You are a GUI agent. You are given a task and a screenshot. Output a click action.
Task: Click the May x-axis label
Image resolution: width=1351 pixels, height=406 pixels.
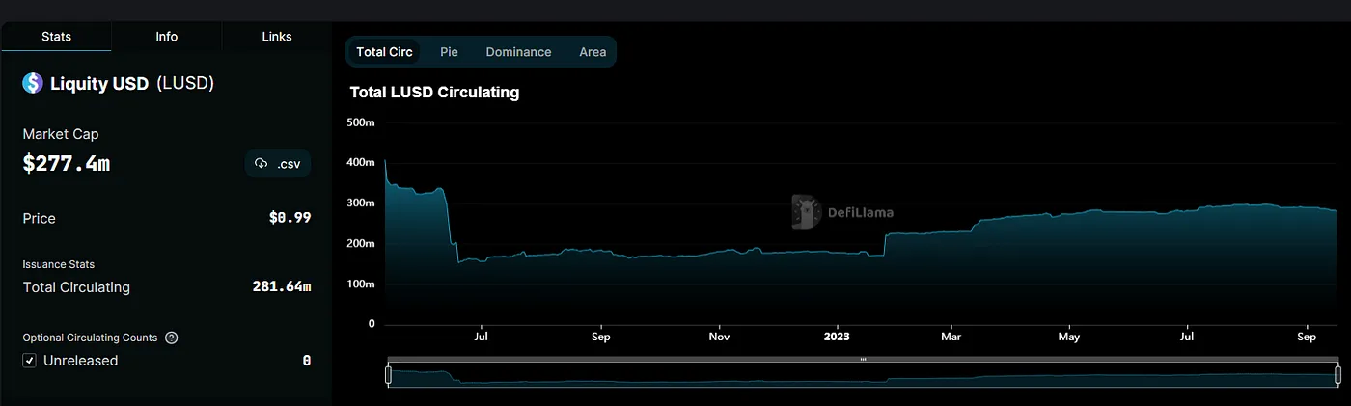pos(1068,337)
